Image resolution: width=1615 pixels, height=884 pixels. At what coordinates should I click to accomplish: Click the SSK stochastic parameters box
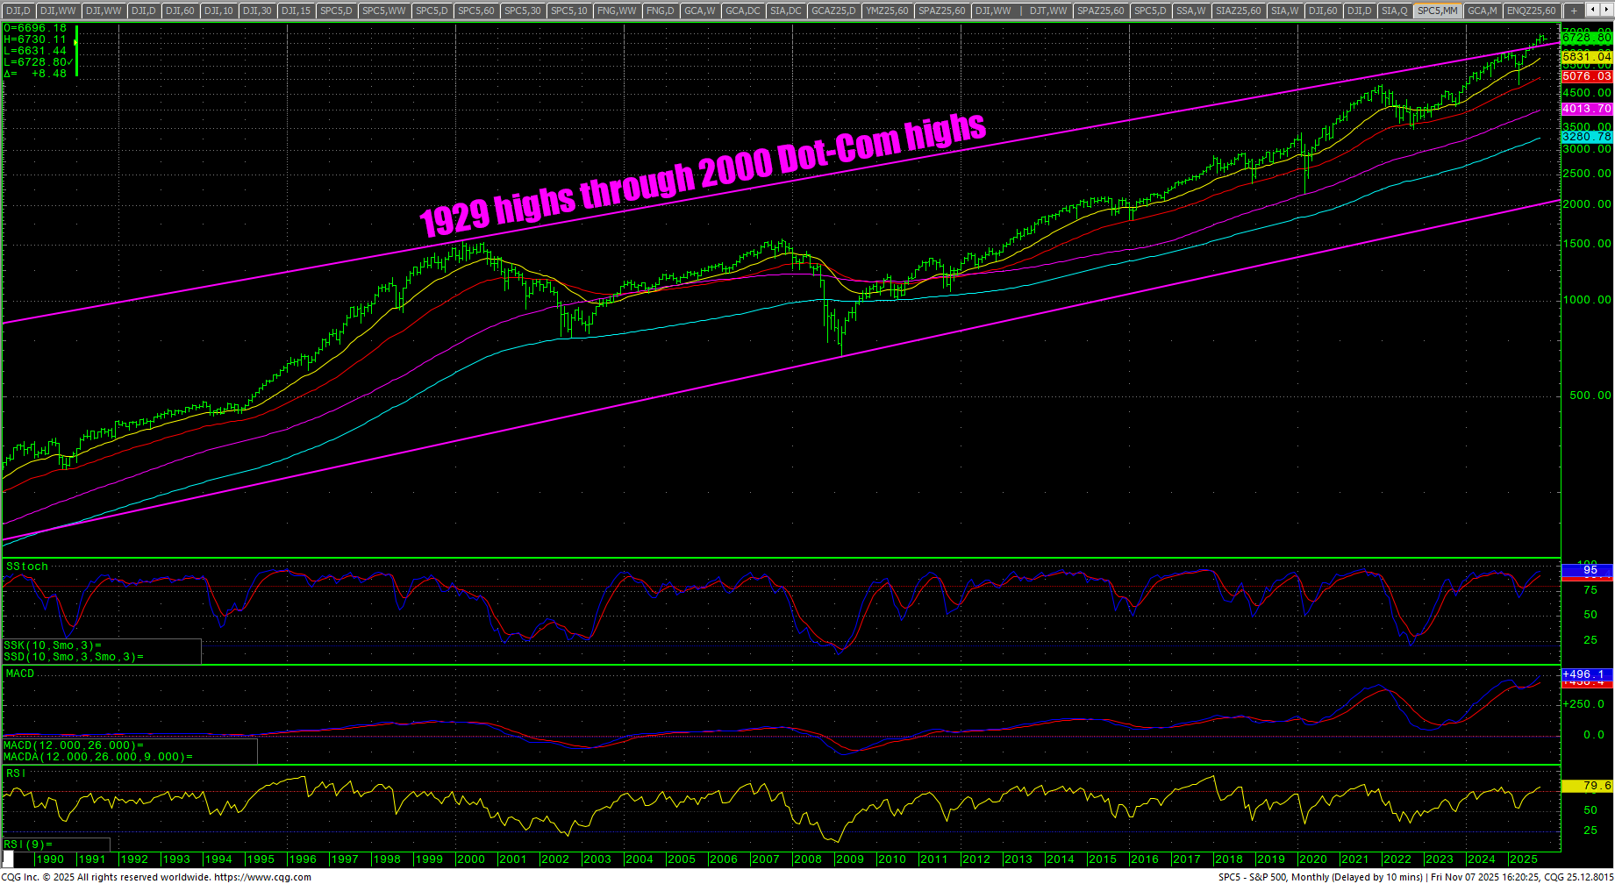(101, 651)
